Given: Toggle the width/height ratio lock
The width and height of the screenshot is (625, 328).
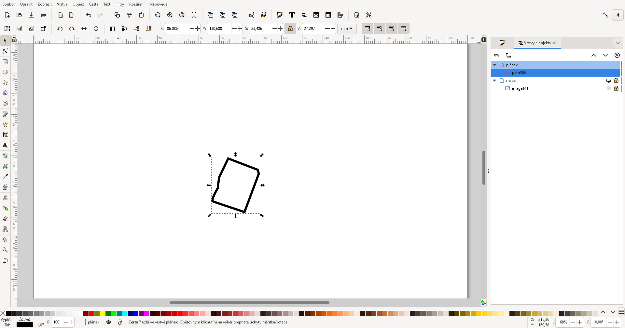Looking at the screenshot, I should pyautogui.click(x=290, y=29).
